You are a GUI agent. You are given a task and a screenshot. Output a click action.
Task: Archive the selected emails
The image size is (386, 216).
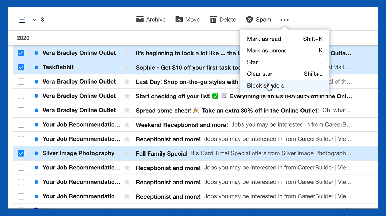151,19
